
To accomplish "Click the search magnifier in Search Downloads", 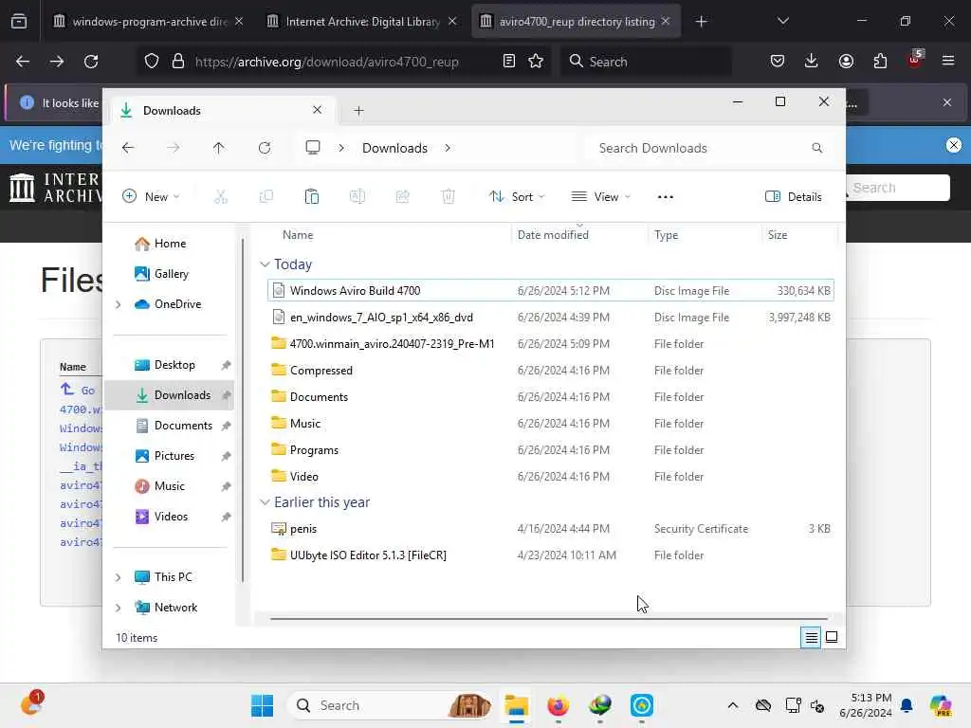I will coord(816,148).
